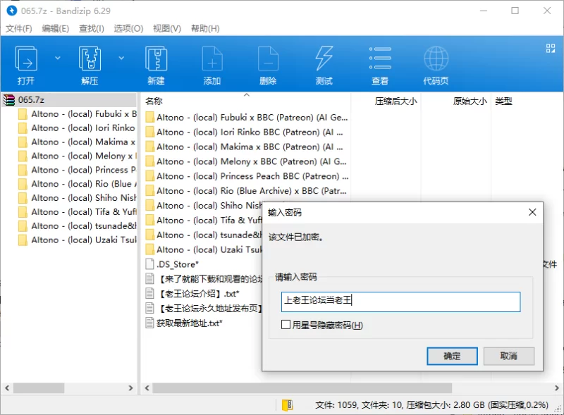Toggle 用星号隐藏密码(H) checkbox
564x415 pixels.
coord(286,325)
